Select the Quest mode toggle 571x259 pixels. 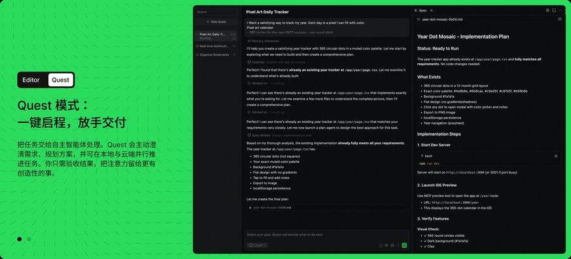click(61, 80)
